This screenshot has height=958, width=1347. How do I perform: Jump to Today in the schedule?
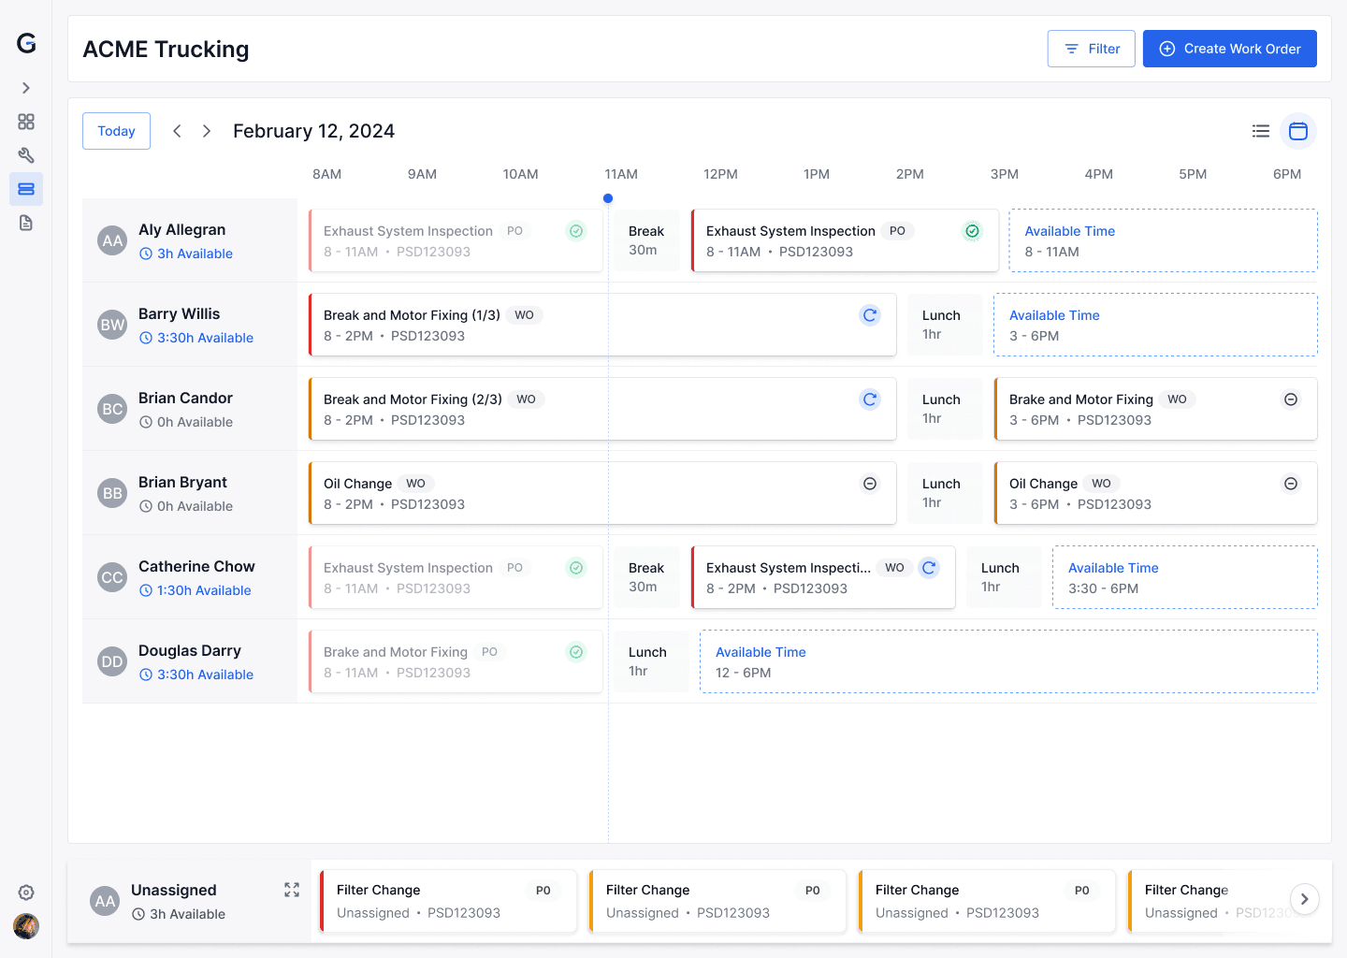[x=116, y=131]
